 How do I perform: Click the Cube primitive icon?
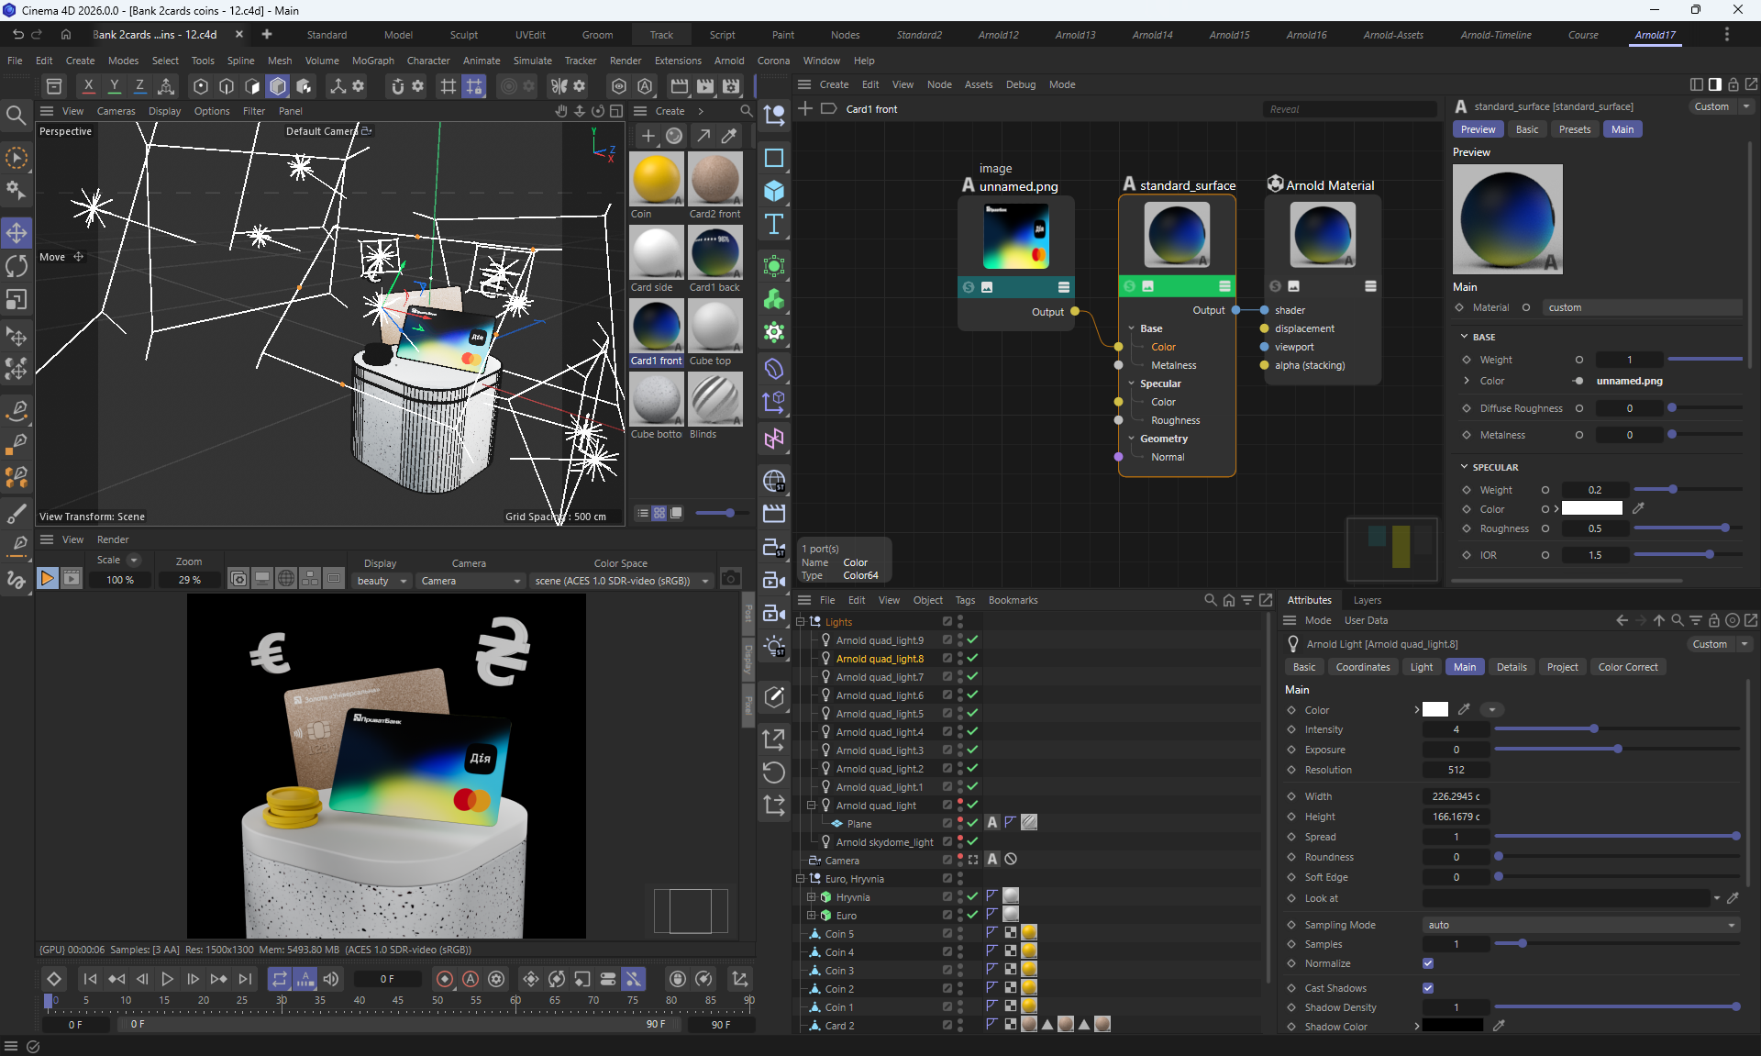tap(773, 191)
